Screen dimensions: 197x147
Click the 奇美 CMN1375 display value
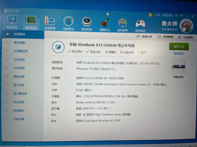93,108
